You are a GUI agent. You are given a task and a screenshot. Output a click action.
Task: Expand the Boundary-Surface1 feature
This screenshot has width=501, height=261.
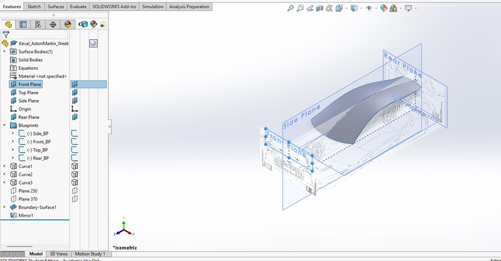click(4, 207)
